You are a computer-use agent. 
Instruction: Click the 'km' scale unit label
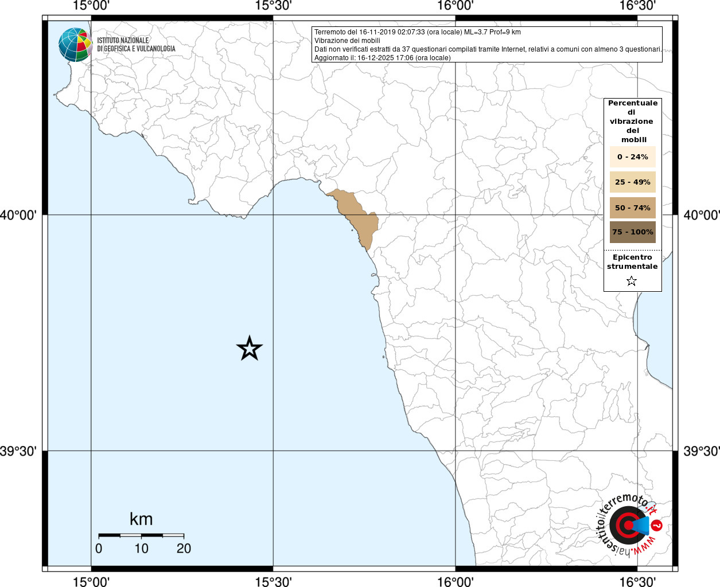[141, 519]
